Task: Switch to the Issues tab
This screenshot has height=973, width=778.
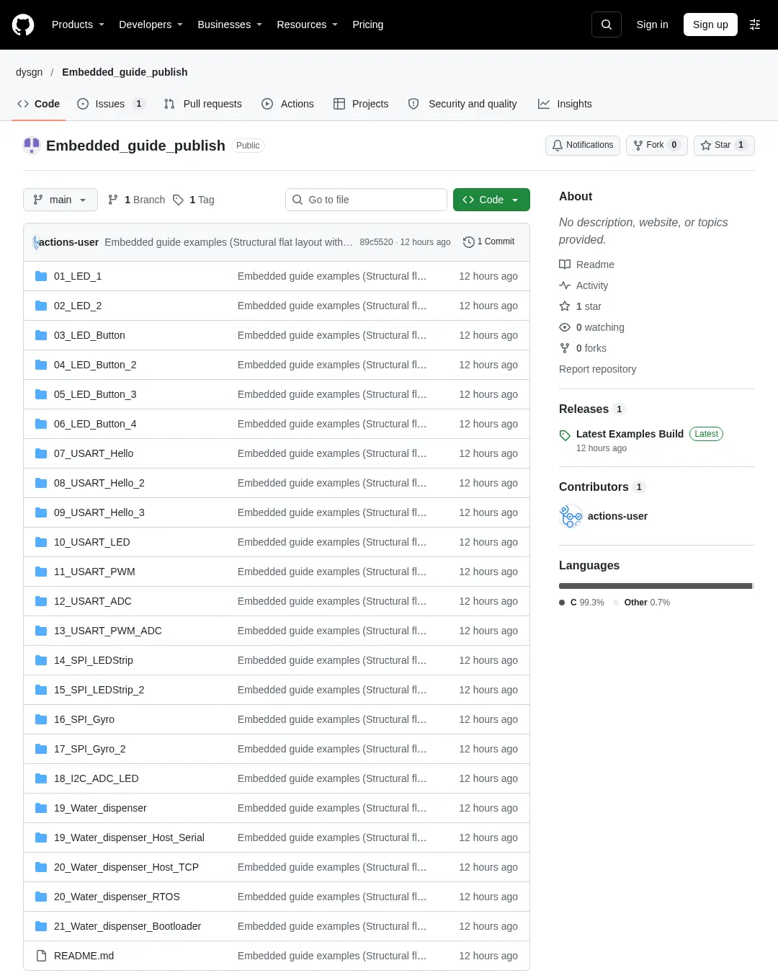Action: click(111, 104)
